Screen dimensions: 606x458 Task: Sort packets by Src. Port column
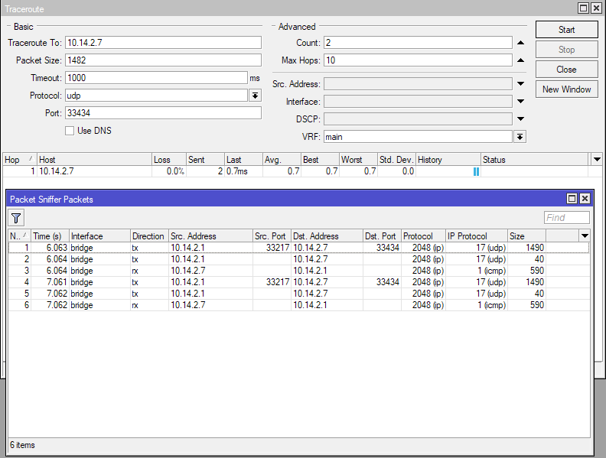[272, 236]
